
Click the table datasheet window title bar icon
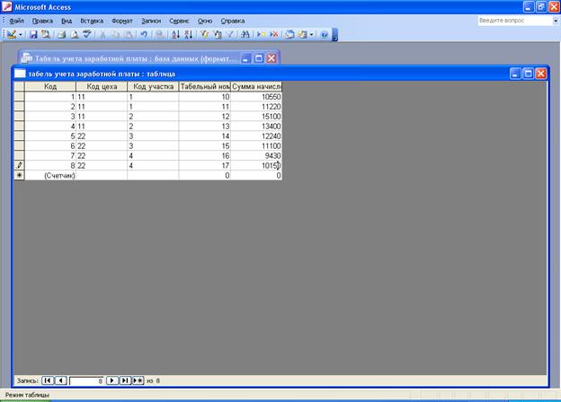(20, 74)
